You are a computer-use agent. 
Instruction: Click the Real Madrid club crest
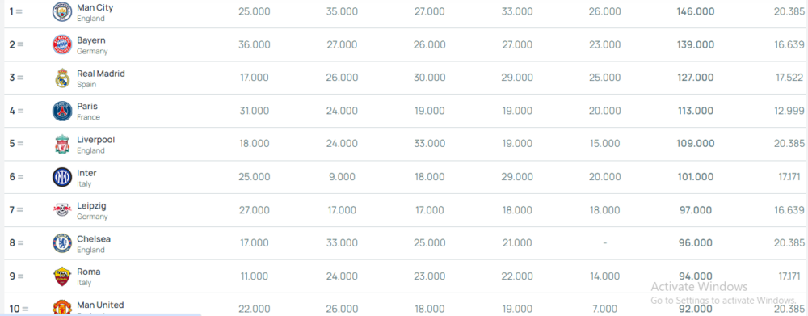pyautogui.click(x=62, y=78)
